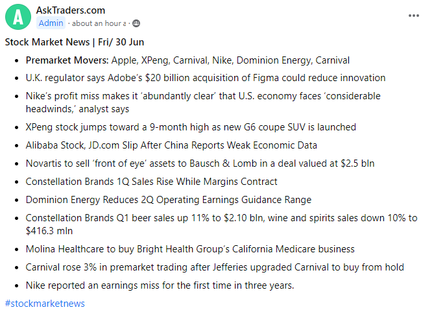Open the post's three-dot options menu
This screenshot has height=325, width=434.
[x=413, y=16]
